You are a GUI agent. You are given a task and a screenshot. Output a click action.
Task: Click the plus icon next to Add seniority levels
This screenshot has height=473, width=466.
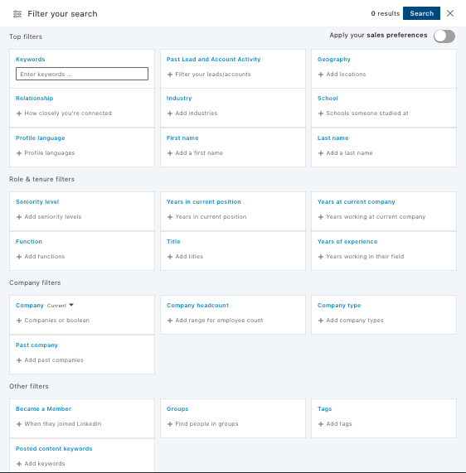pyautogui.click(x=19, y=217)
